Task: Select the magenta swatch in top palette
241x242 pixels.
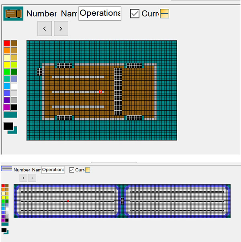Action: coord(7,107)
